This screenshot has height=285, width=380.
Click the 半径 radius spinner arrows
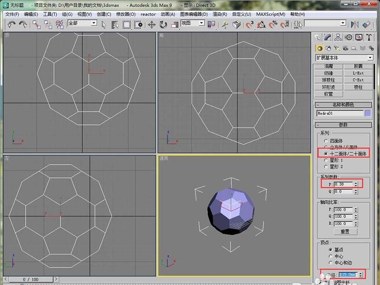pos(361,275)
